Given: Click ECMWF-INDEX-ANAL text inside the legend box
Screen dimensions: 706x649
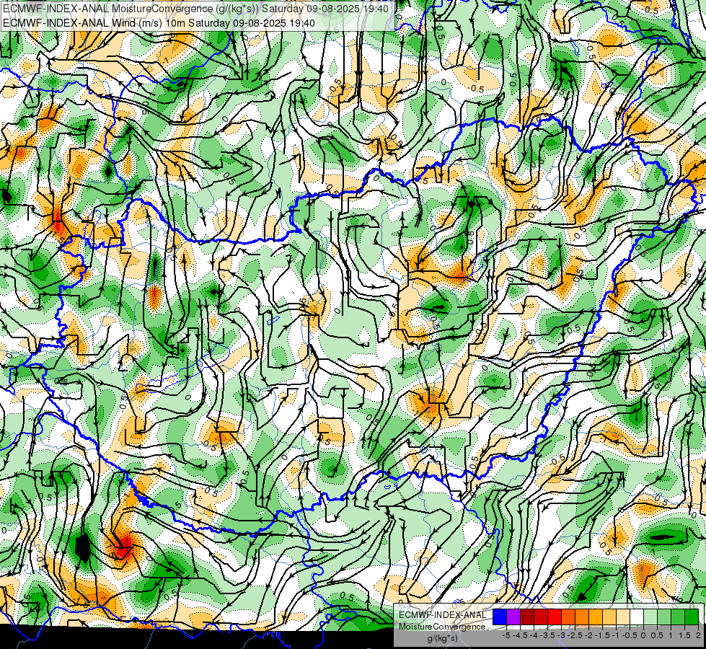Looking at the screenshot, I should 443,615.
